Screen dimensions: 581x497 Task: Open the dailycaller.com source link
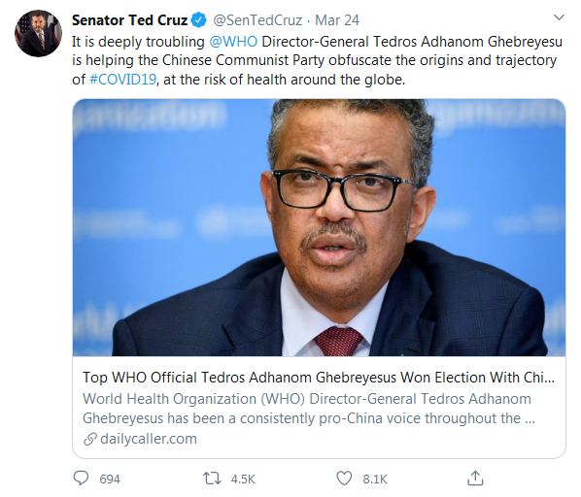tap(149, 439)
